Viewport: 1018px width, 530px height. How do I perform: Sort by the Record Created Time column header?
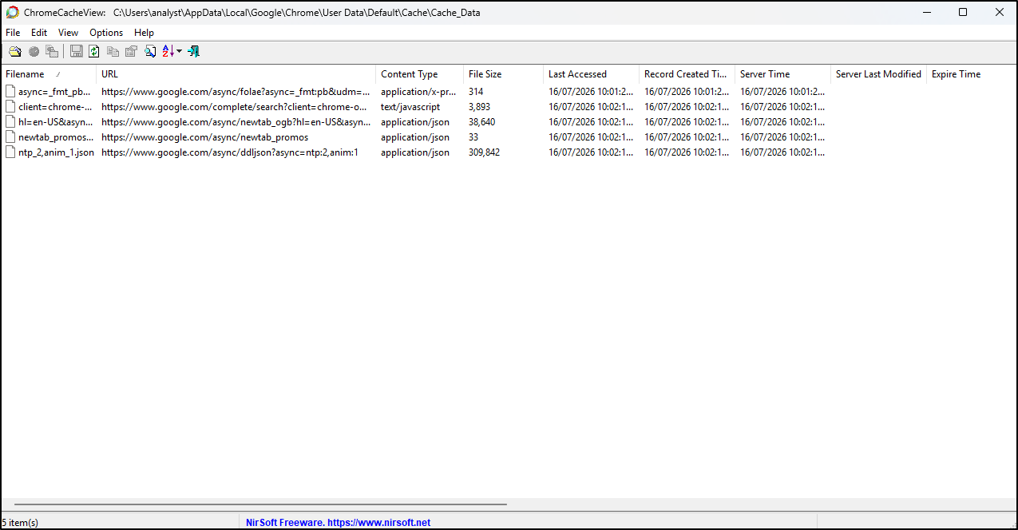pyautogui.click(x=687, y=74)
